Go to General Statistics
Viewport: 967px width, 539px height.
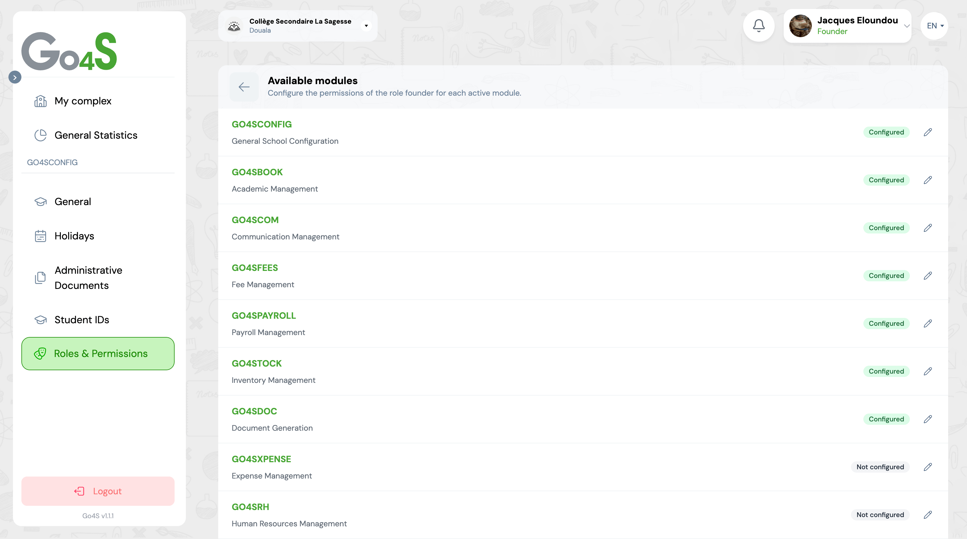[x=96, y=135]
